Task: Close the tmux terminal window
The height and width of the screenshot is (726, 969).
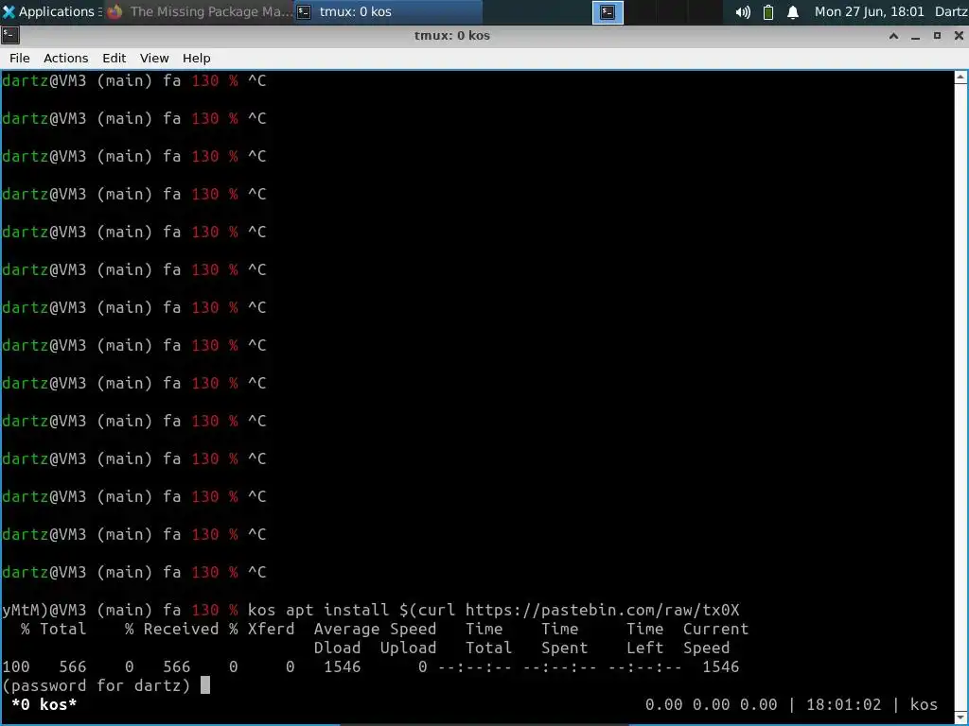Action: click(959, 36)
